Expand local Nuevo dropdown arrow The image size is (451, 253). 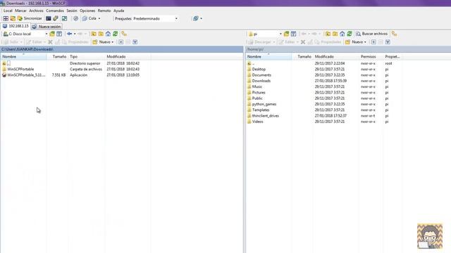click(x=113, y=42)
